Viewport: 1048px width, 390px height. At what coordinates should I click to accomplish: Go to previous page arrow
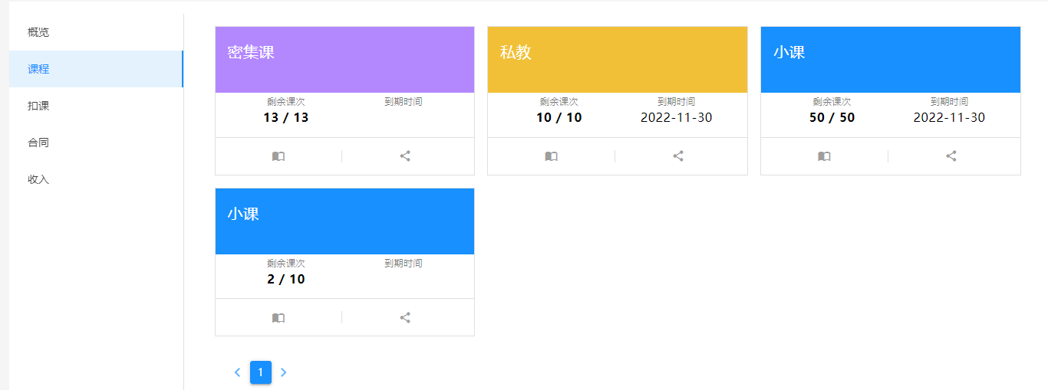click(237, 372)
